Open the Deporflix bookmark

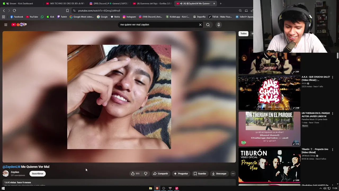(199, 17)
